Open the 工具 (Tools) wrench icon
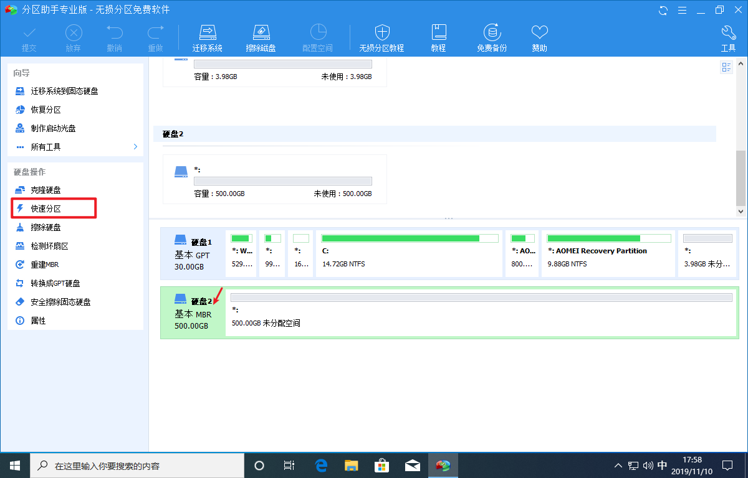 (x=728, y=36)
